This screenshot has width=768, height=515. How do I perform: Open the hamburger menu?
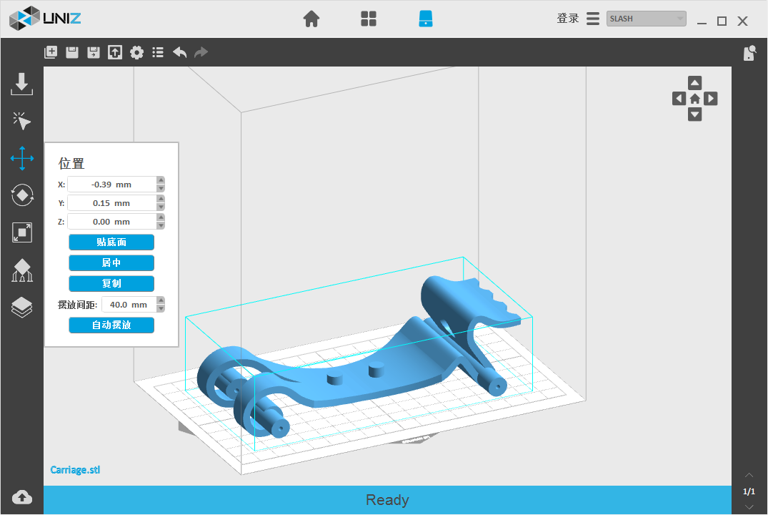pyautogui.click(x=593, y=19)
